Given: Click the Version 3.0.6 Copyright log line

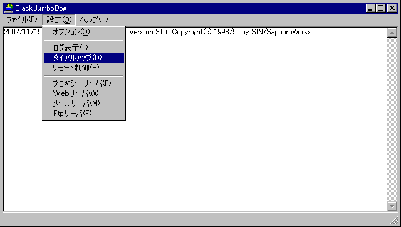Looking at the screenshot, I should [x=220, y=32].
